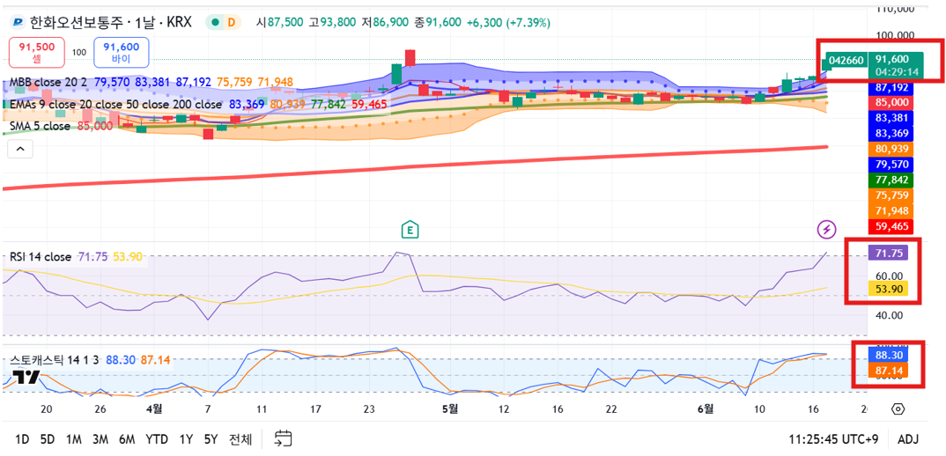Select the 1Y time range
The height and width of the screenshot is (456, 946).
pyautogui.click(x=187, y=439)
